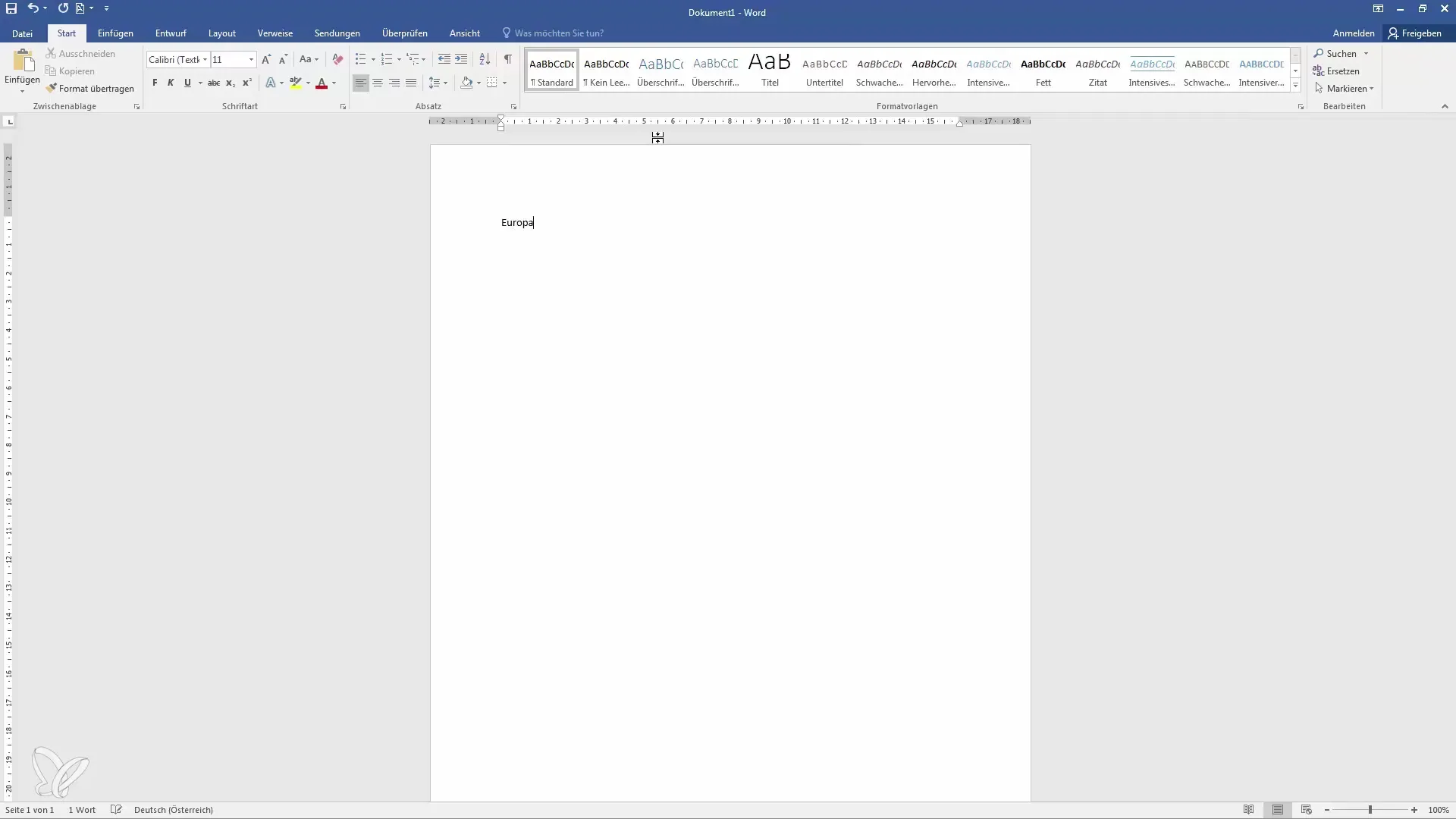
Task: Toggle the Titel style in gallery
Action: tap(769, 70)
